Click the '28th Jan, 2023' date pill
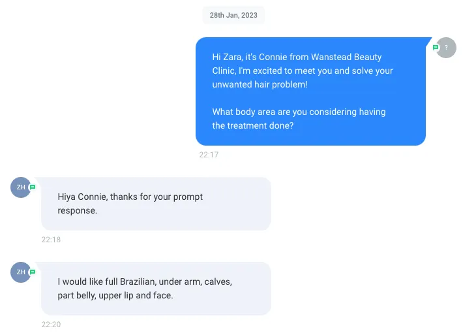Viewport: 476px width, 335px height. [x=233, y=15]
